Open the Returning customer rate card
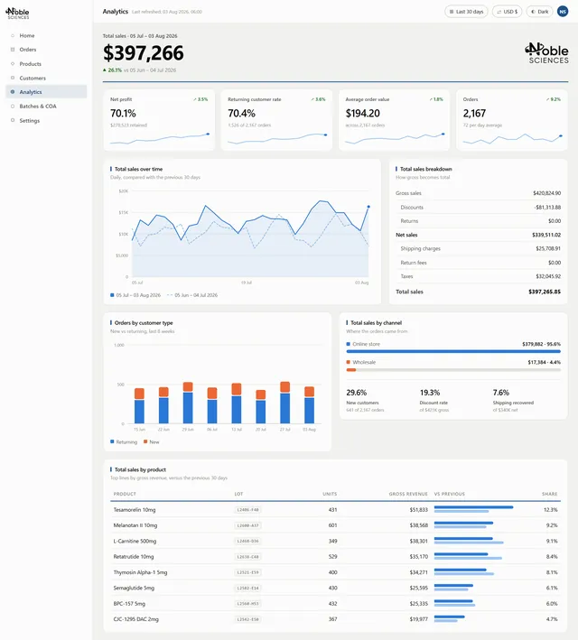578x640 pixels. (276, 120)
